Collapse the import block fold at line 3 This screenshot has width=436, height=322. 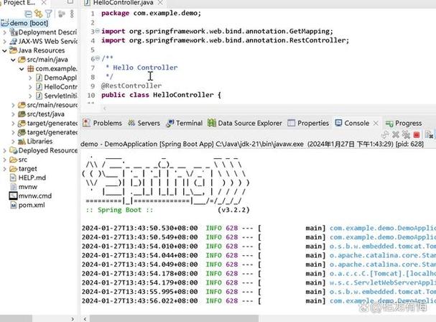coord(95,32)
